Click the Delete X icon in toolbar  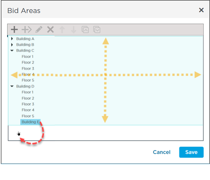50,30
